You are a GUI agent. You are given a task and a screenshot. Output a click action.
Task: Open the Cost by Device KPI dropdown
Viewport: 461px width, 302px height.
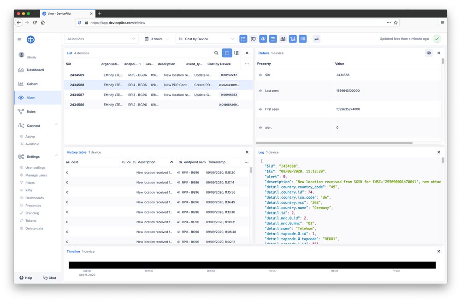[x=207, y=39]
